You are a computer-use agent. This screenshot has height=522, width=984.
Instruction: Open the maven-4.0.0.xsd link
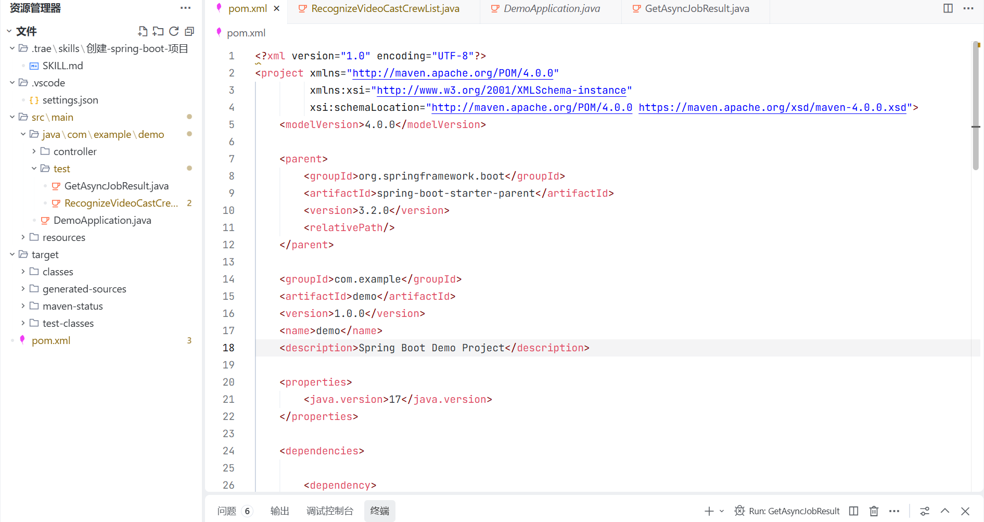coord(772,107)
